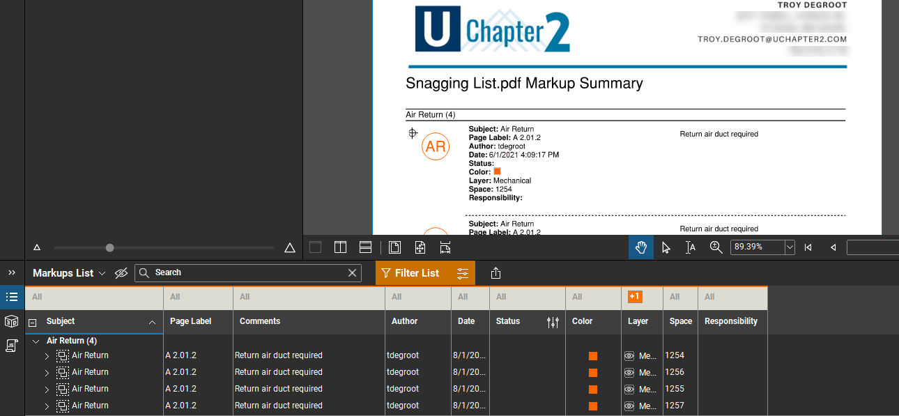
Task: Click the +1 badge on the Layer column
Action: point(634,296)
